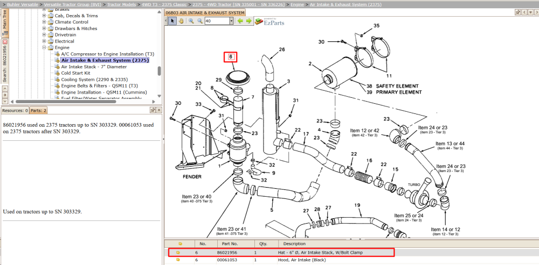Click note icon for part 86021956
Viewport: 539px width, 265px height.
(178, 253)
